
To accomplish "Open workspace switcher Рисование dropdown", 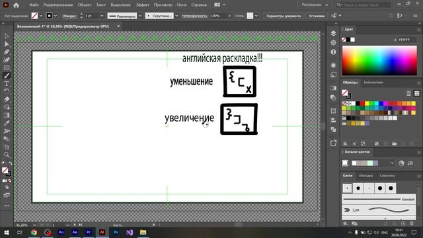I will pyautogui.click(x=315, y=5).
